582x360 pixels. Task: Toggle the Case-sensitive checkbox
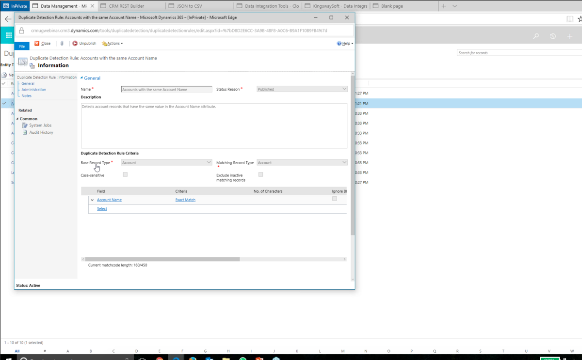pos(125,174)
